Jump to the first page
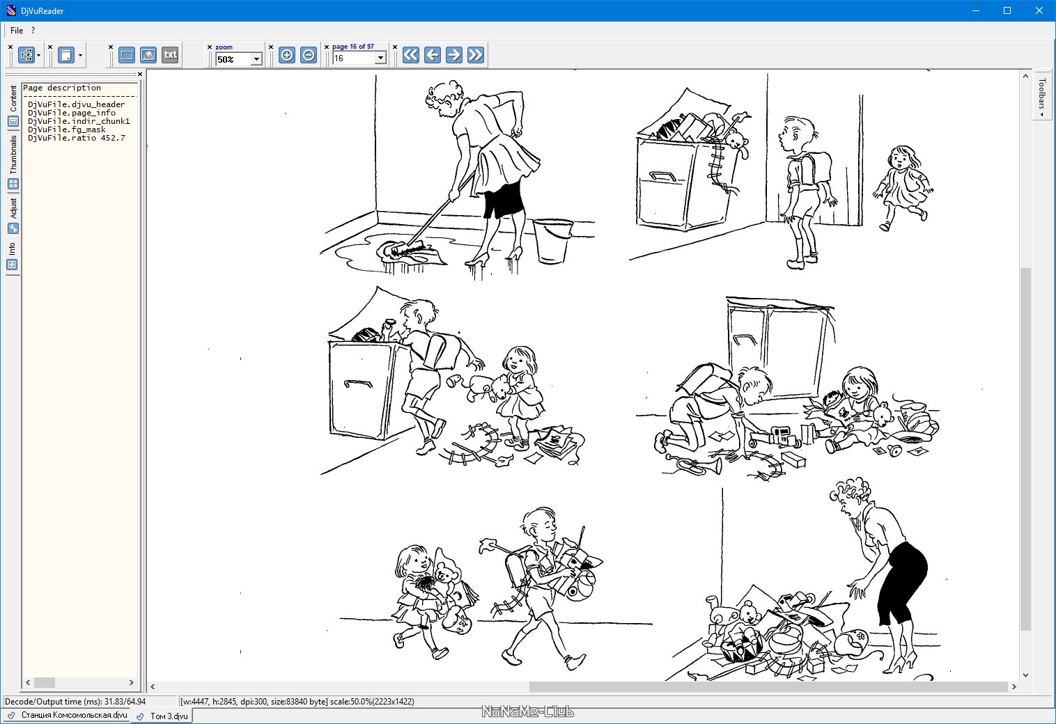Screen dimensions: 1056x724 coord(411,55)
